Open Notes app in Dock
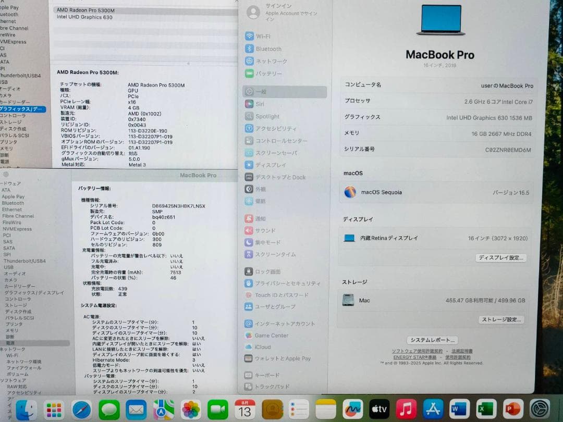The image size is (563, 422). 326,409
